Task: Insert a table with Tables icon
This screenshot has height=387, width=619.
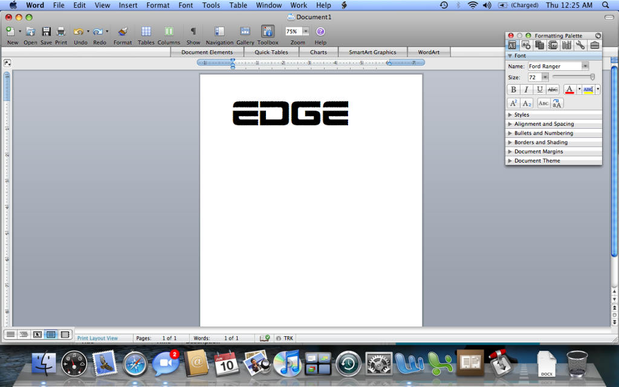Action: pyautogui.click(x=146, y=31)
